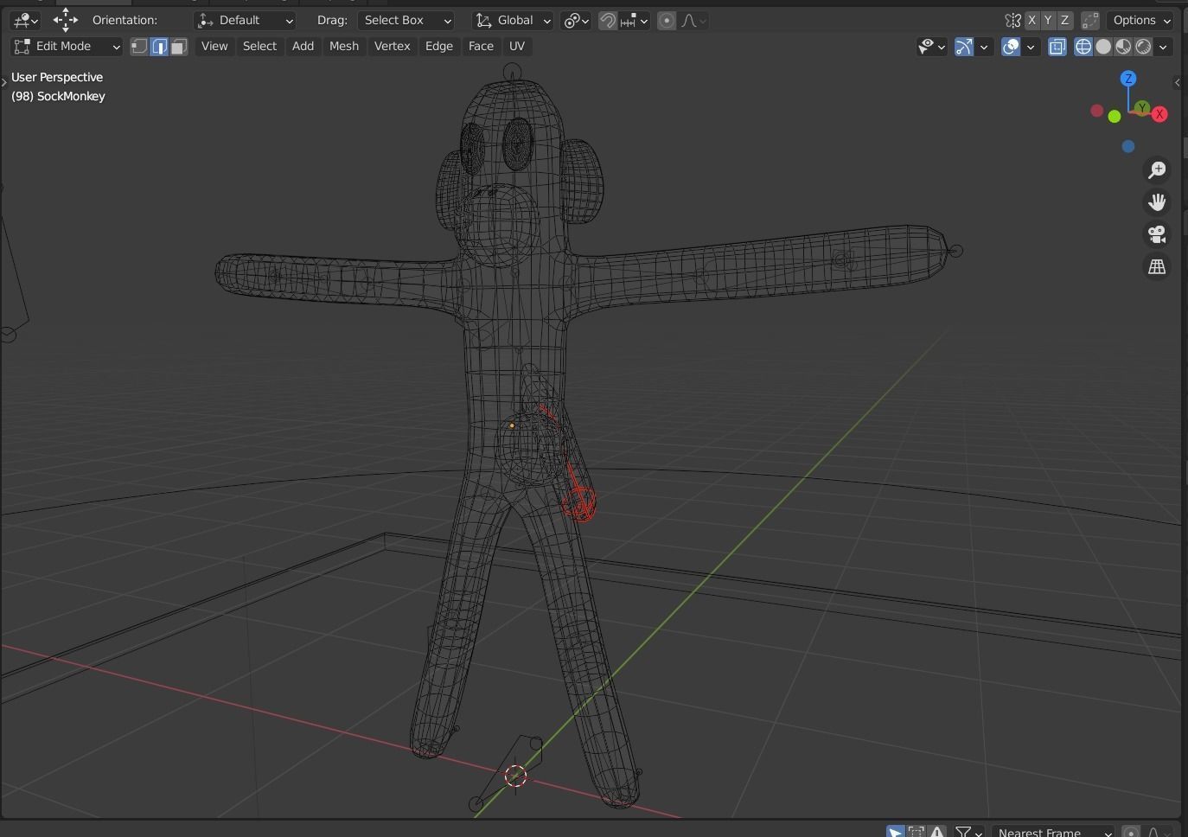Open the Drag Select Box dropdown

[x=406, y=20]
